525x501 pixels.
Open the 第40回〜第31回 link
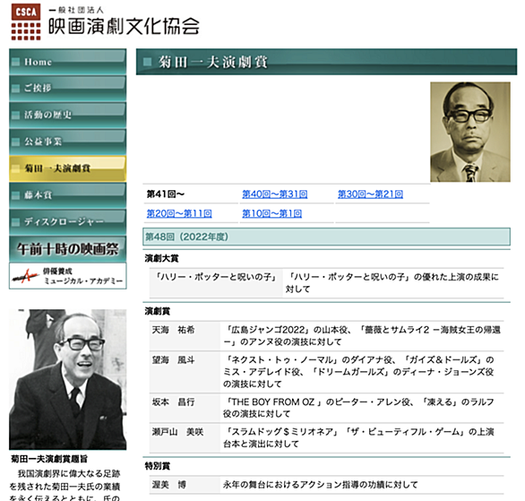(274, 194)
